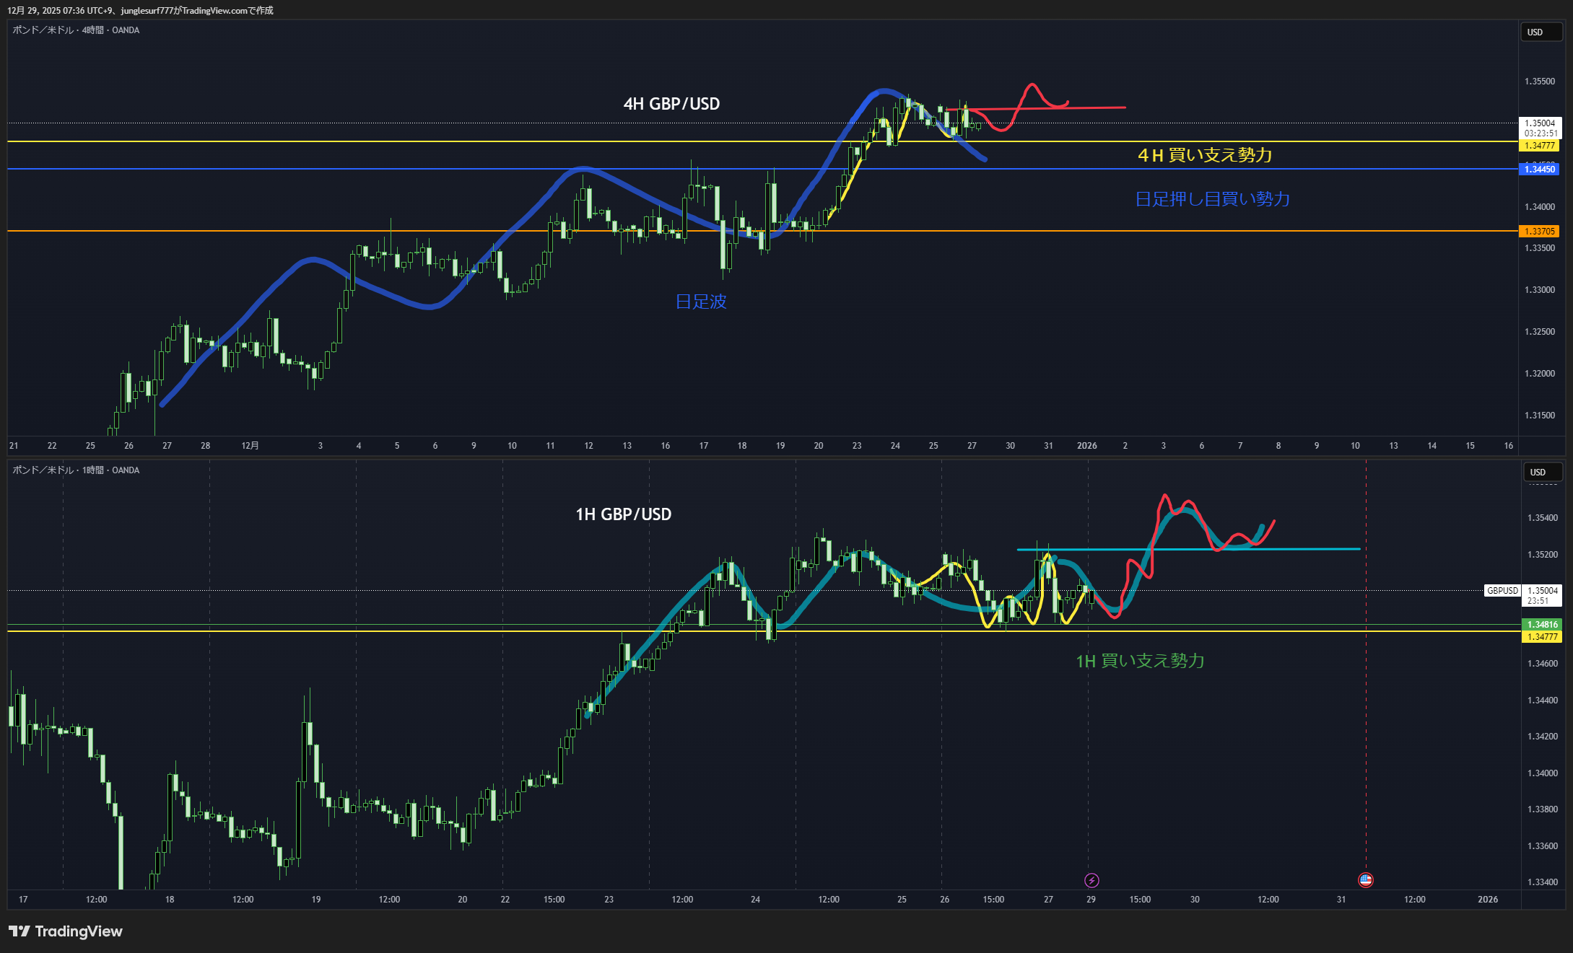Click the purple lightning event icon
Viewport: 1573px width, 953px height.
click(1091, 880)
